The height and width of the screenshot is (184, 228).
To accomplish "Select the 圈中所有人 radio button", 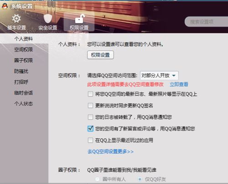I will coord(97,179).
